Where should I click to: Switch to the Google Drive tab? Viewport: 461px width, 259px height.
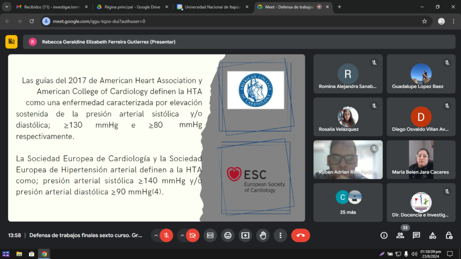pyautogui.click(x=131, y=7)
